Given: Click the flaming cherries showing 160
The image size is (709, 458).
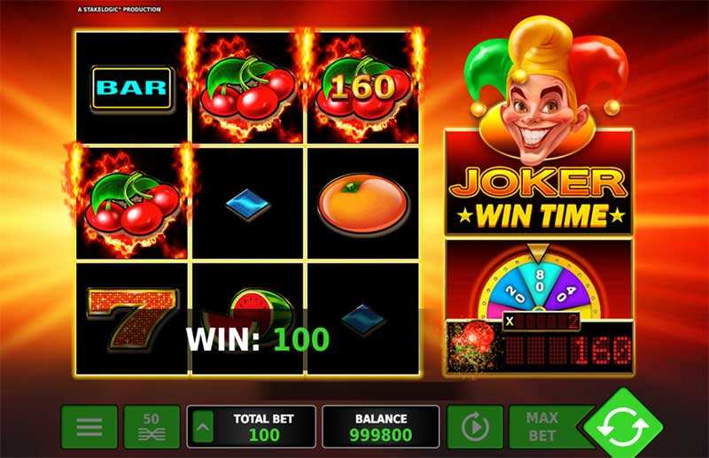Looking at the screenshot, I should click(362, 89).
